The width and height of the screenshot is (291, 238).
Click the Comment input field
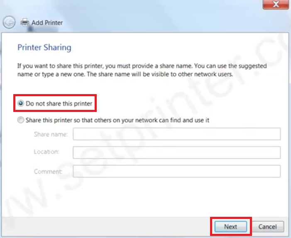coord(177,171)
